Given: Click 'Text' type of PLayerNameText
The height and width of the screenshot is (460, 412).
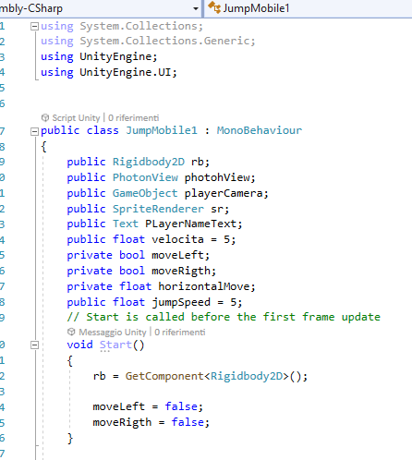Looking at the screenshot, I should pos(126,224).
